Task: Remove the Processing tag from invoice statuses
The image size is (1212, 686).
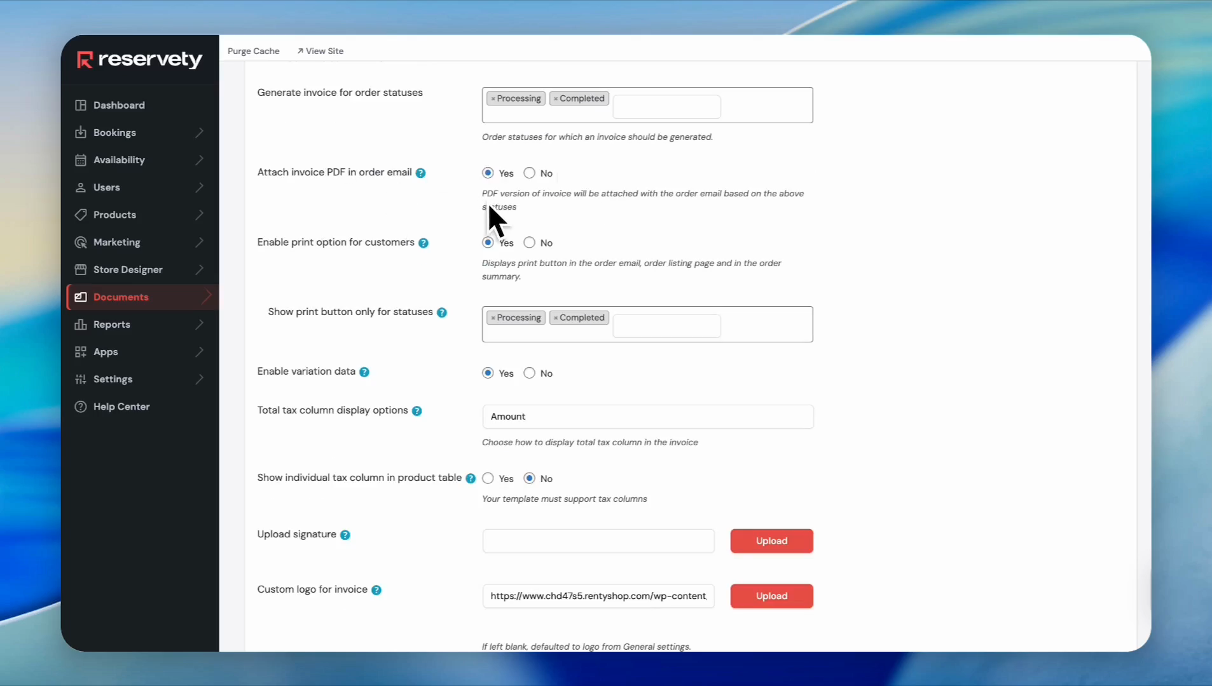Action: [493, 99]
